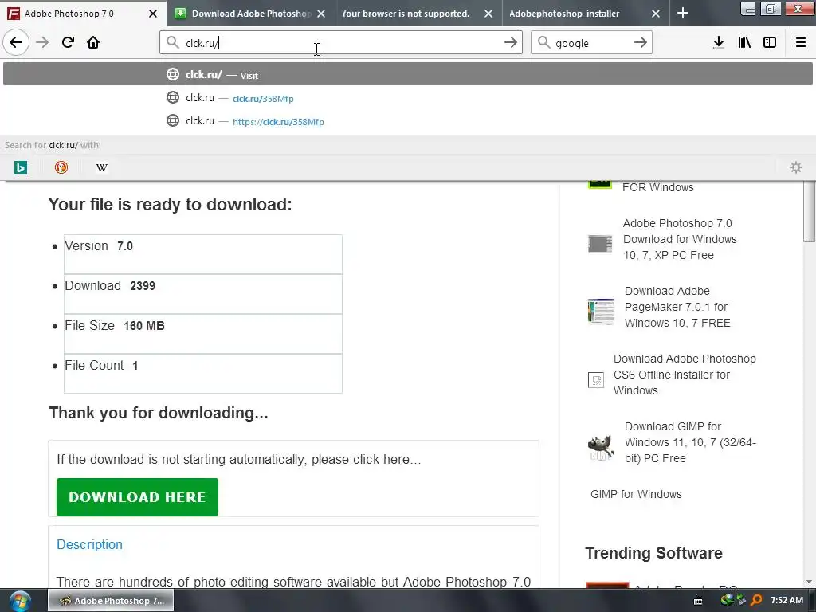
Task: Open the library bookmarks icon
Action: tap(744, 43)
